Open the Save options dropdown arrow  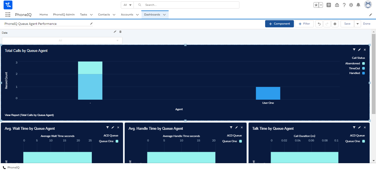(358, 24)
